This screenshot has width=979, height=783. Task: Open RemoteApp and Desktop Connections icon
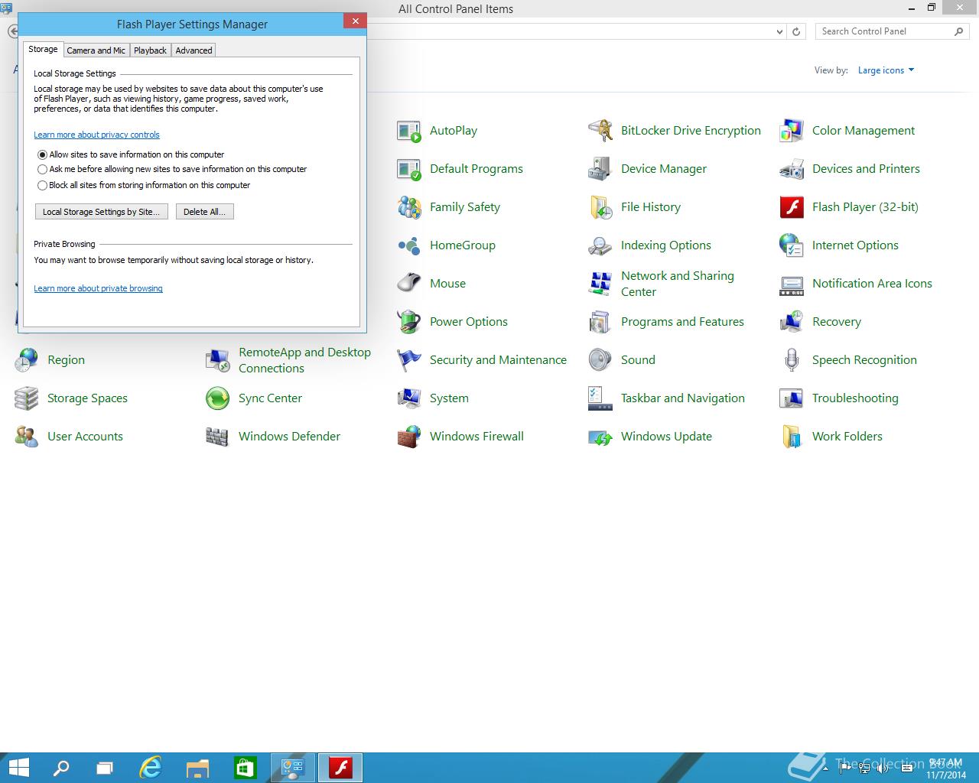(218, 360)
